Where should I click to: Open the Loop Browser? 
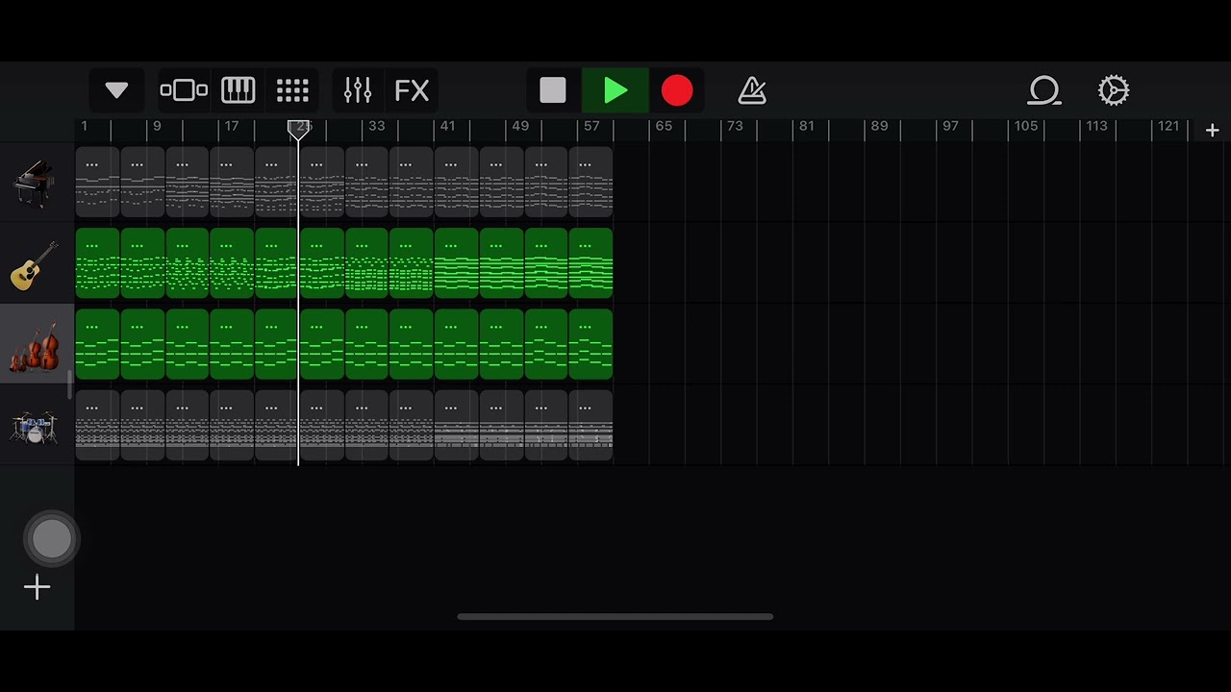click(x=1043, y=90)
